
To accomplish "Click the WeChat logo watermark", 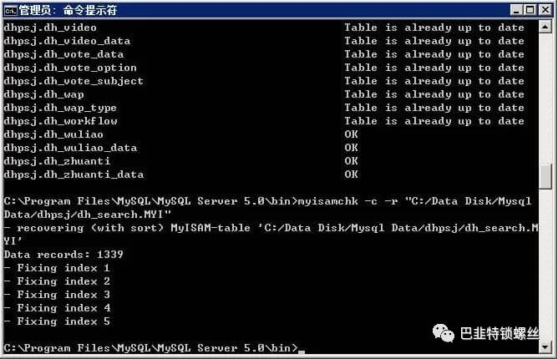I will (x=443, y=333).
